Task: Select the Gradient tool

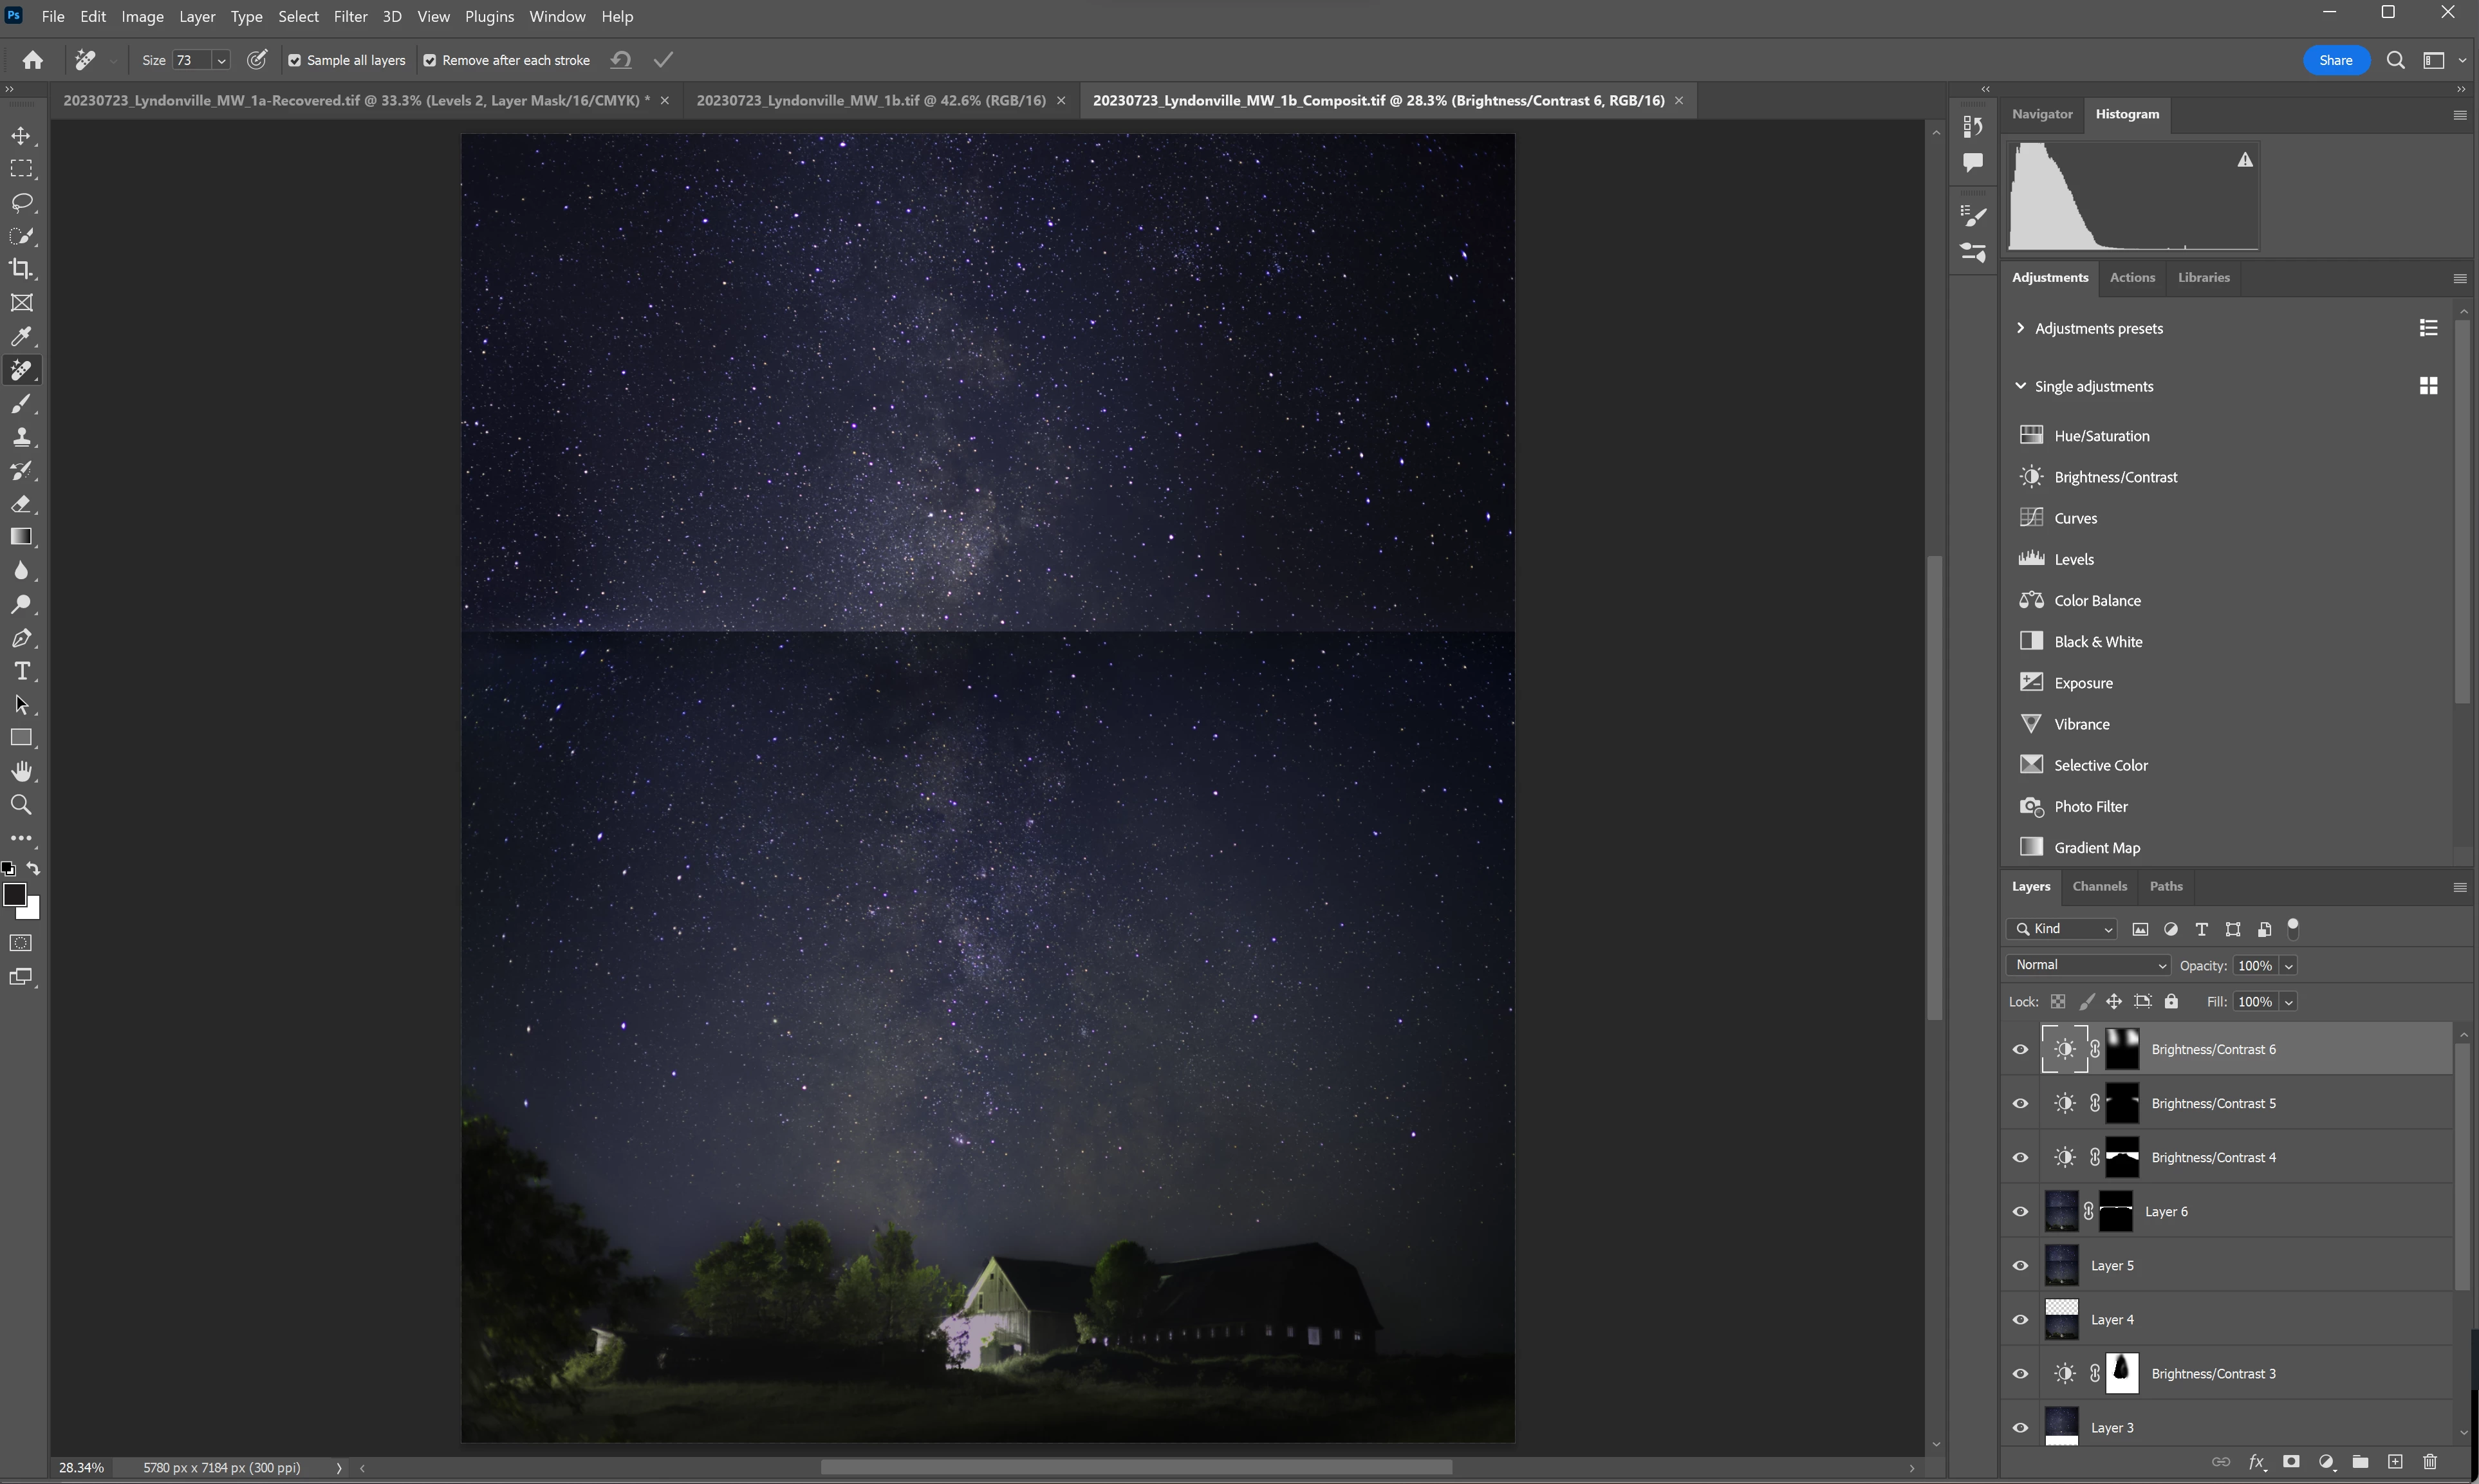Action: (x=21, y=537)
